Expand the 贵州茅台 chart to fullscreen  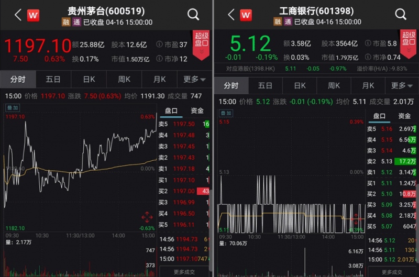[147, 217]
